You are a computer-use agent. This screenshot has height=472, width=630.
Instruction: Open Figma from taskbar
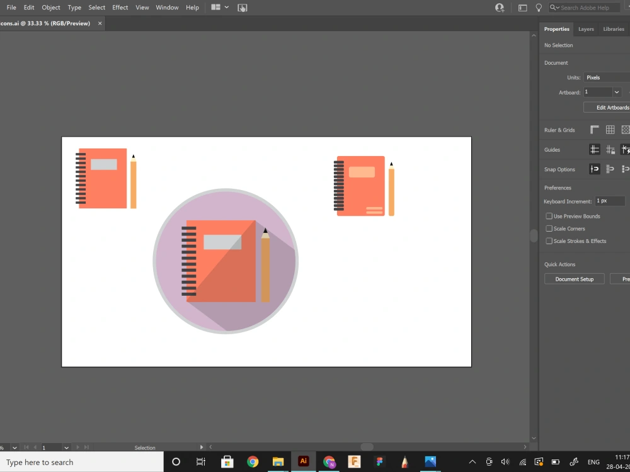pos(380,462)
